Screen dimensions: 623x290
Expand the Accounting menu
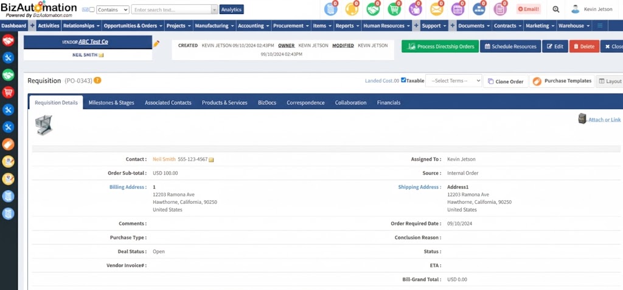[253, 25]
